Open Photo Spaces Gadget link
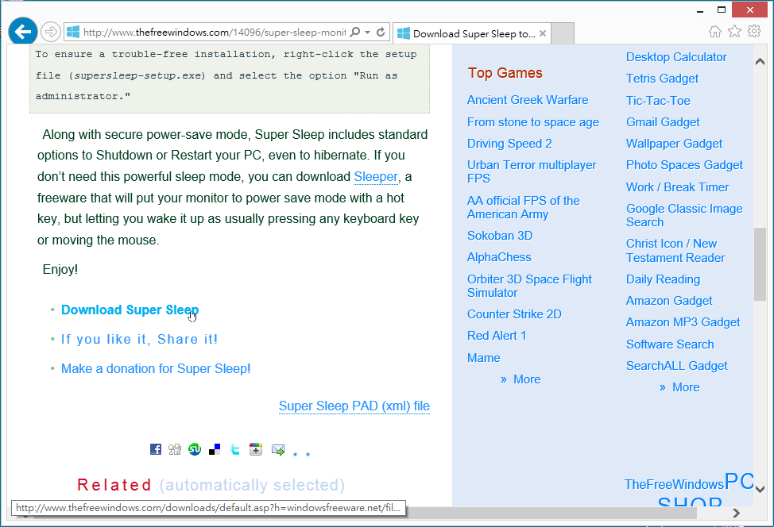This screenshot has width=774, height=527. tap(684, 165)
